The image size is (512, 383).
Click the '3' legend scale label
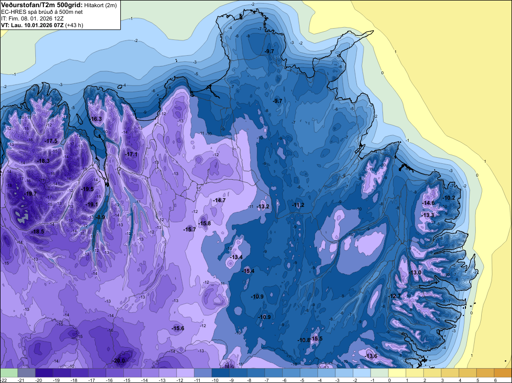tap(443, 380)
